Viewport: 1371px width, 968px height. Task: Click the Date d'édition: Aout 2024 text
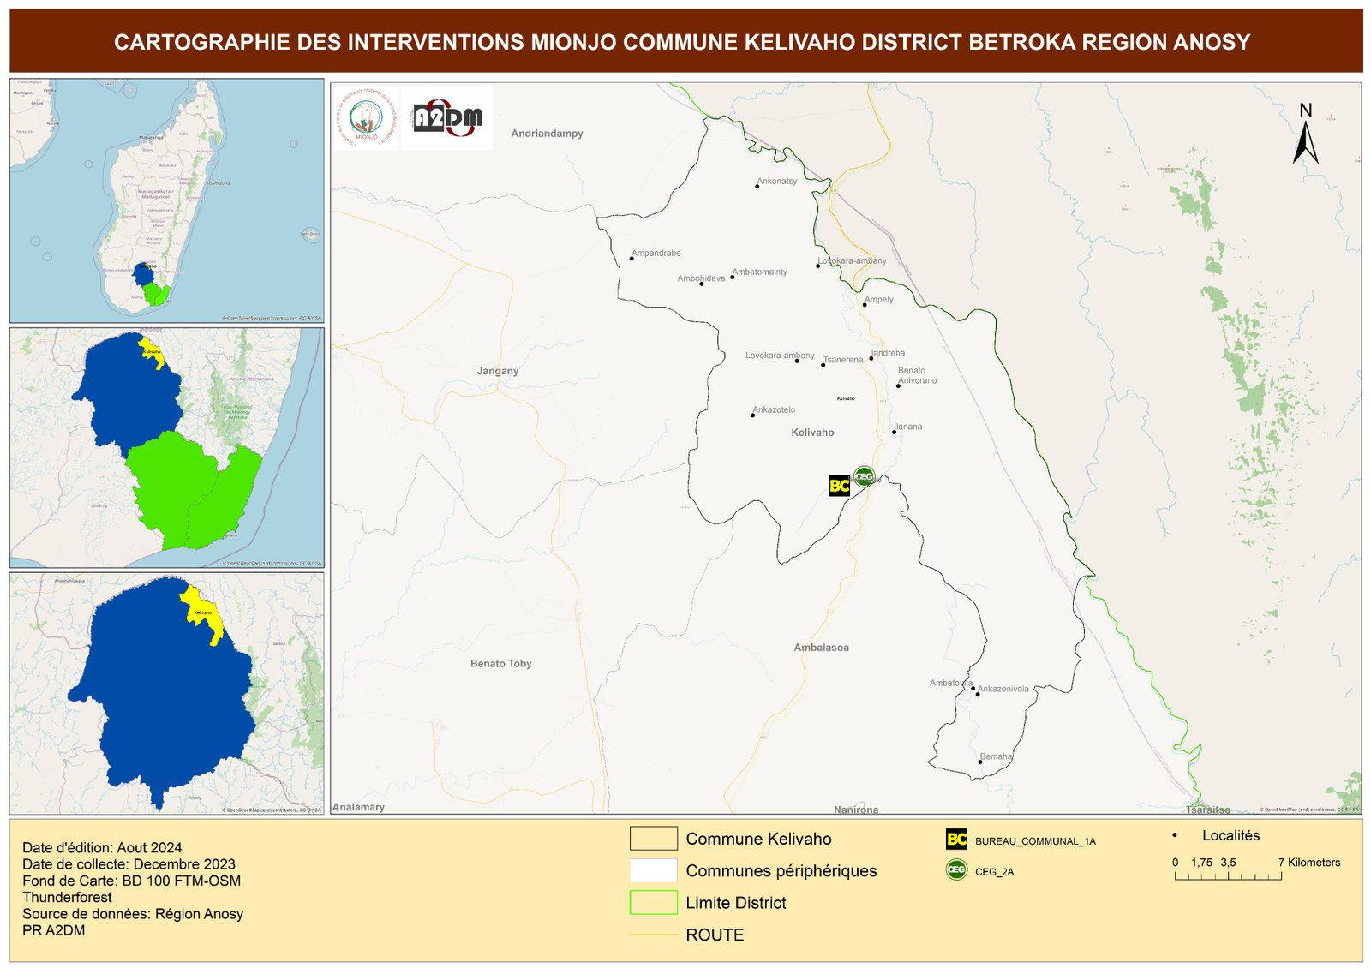pos(102,848)
